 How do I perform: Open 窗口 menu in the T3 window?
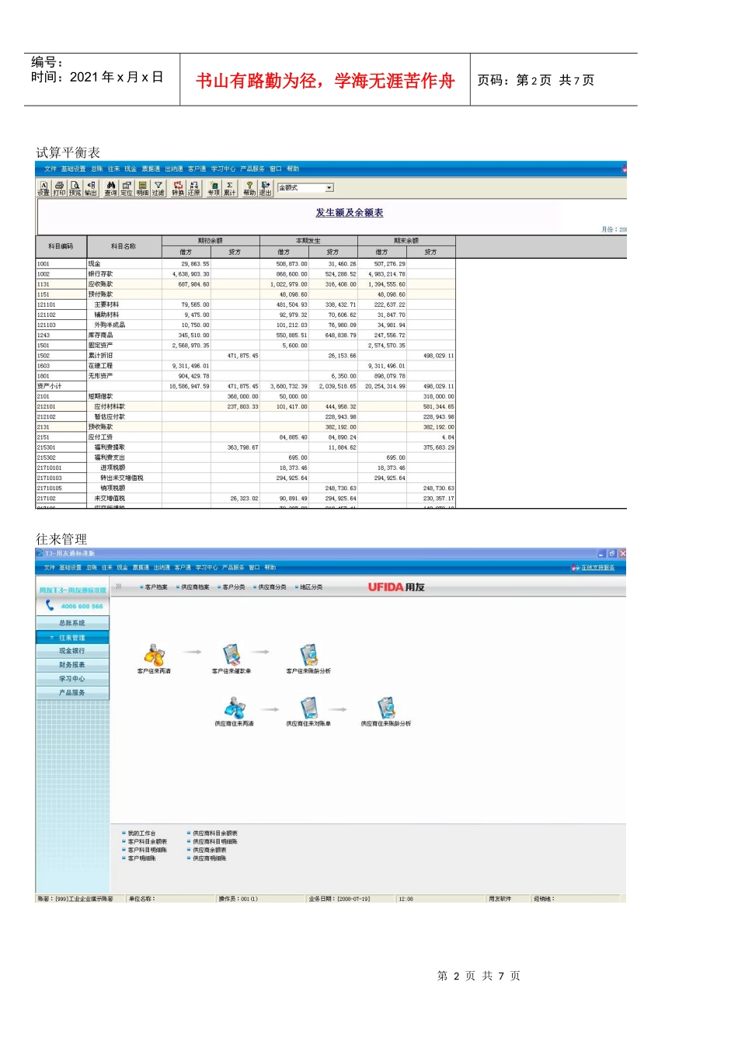[254, 568]
